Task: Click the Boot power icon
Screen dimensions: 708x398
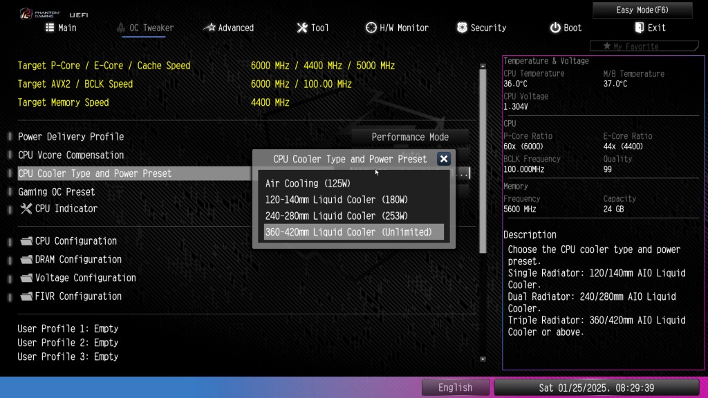Action: pos(555,28)
